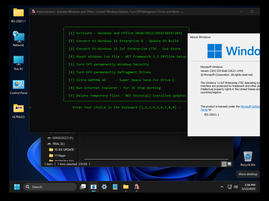Screen dimensions: 269x201
Task: Open the Network desktop icon
Action: click(x=18, y=39)
